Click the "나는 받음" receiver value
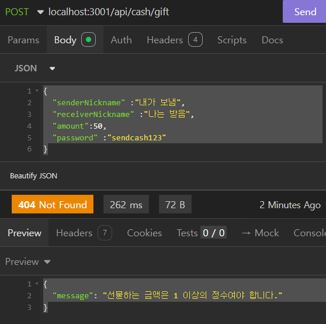Image resolution: width=326 pixels, height=324 pixels. pos(167,114)
